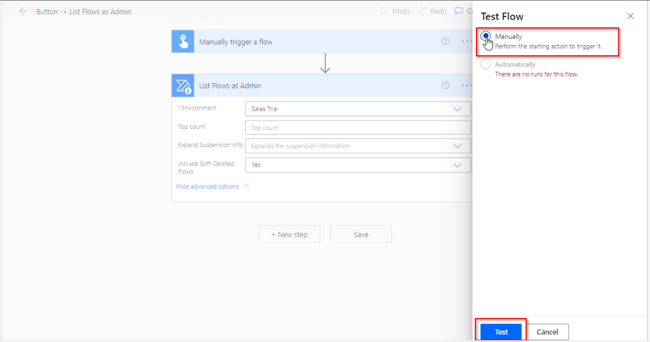This screenshot has width=650, height=342.
Task: Click the Top count input field
Action: (357, 128)
